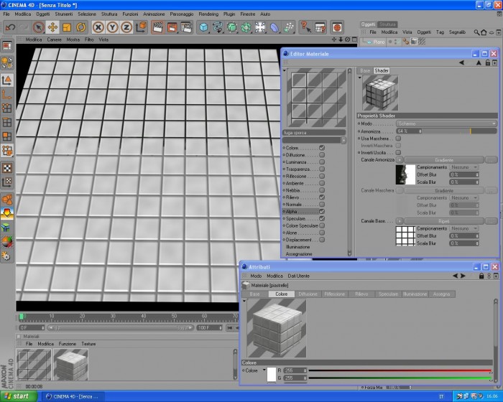Click the Piano object in Object manager
Screen dimensions: 503x402
click(379, 42)
